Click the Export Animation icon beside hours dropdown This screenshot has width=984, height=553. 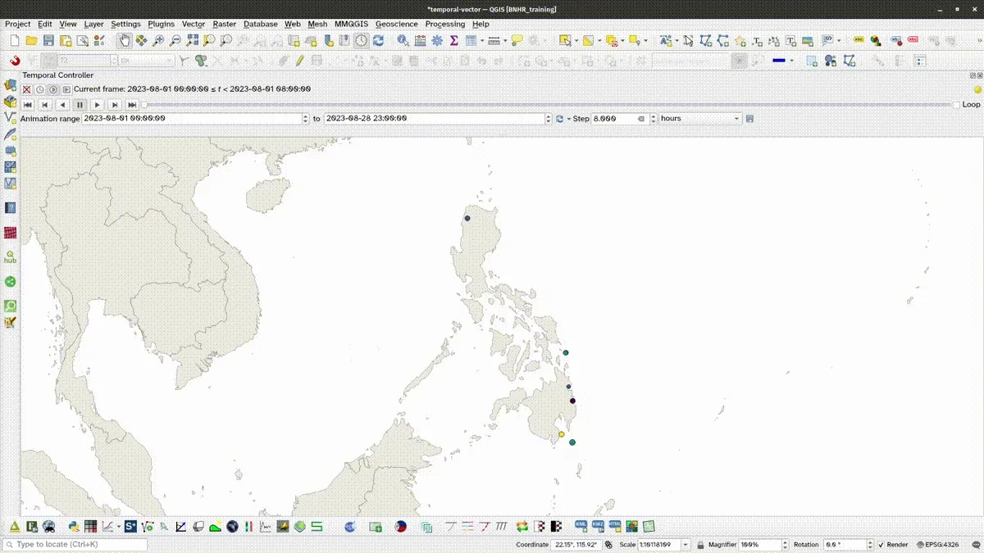pyautogui.click(x=749, y=118)
